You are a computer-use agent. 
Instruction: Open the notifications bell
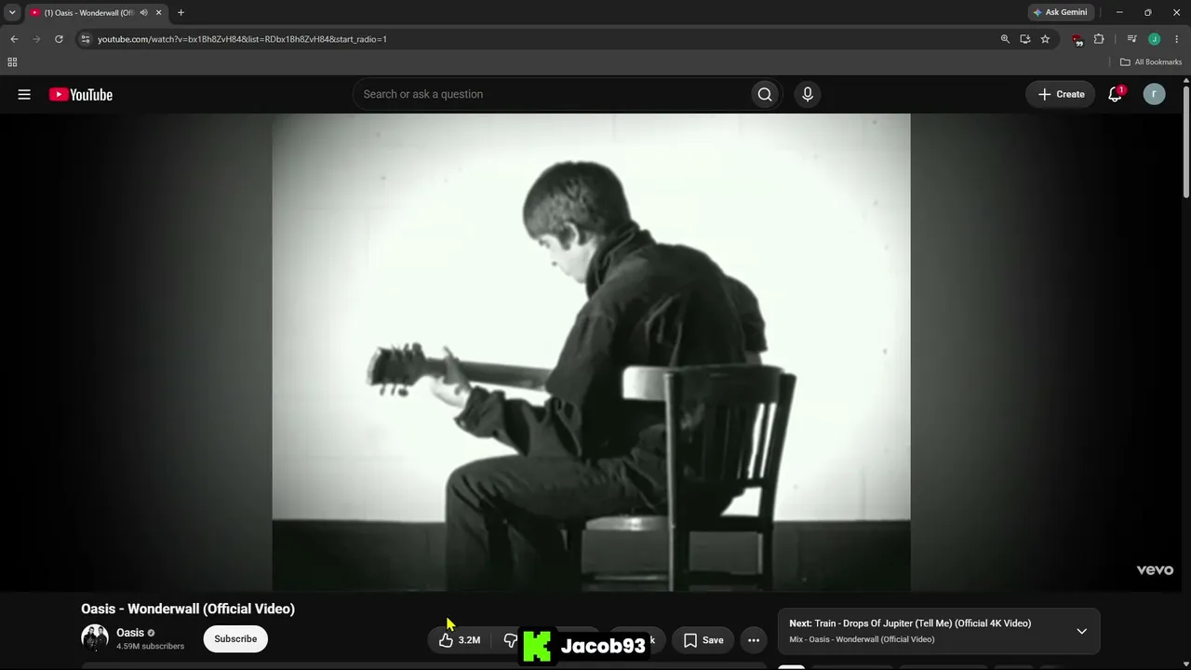point(1115,94)
